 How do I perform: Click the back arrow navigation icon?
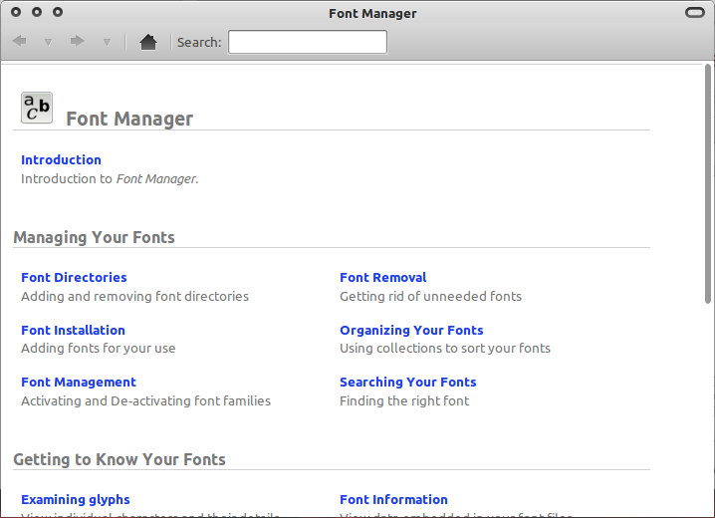[x=19, y=42]
